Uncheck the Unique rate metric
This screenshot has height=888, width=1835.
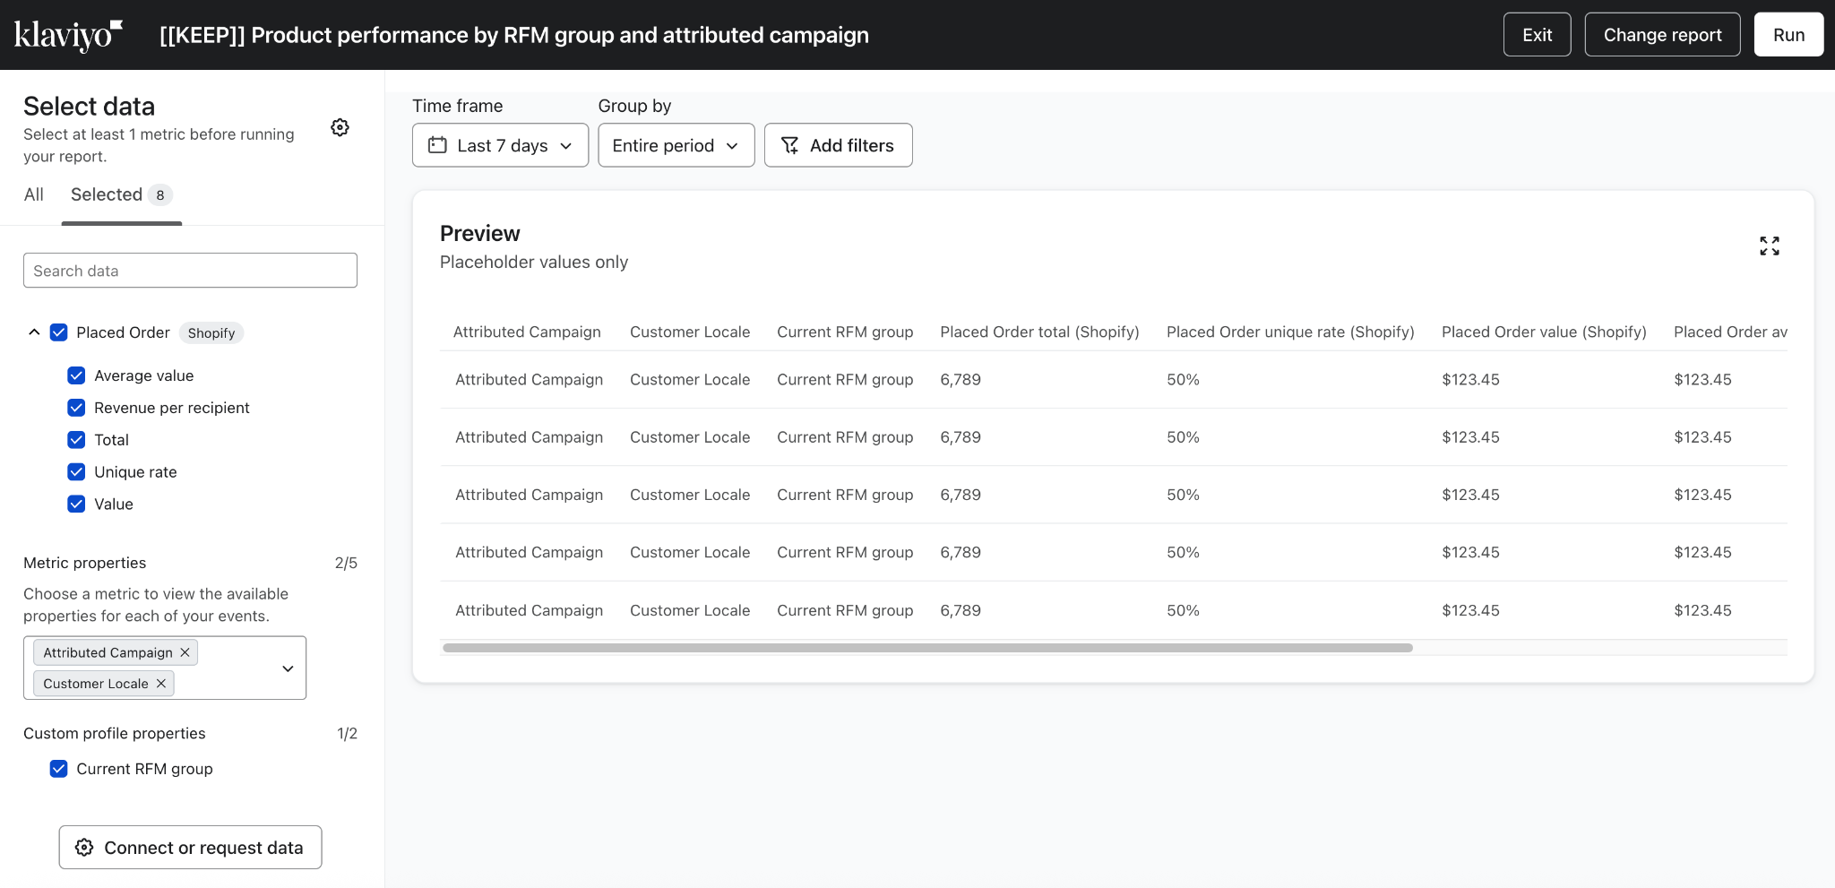(x=76, y=472)
